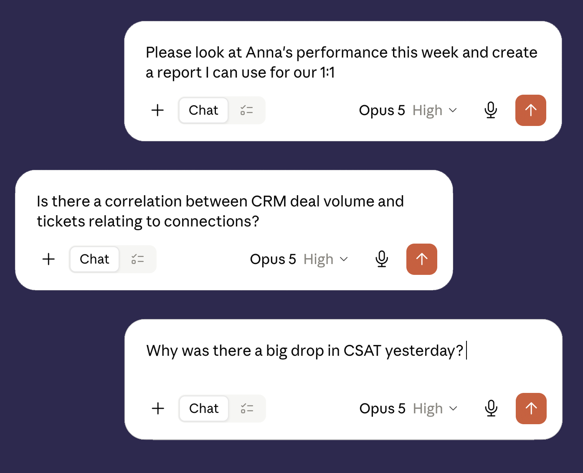Click the CRM deal volume question text
Image resolution: width=583 pixels, height=473 pixels.
220,211
